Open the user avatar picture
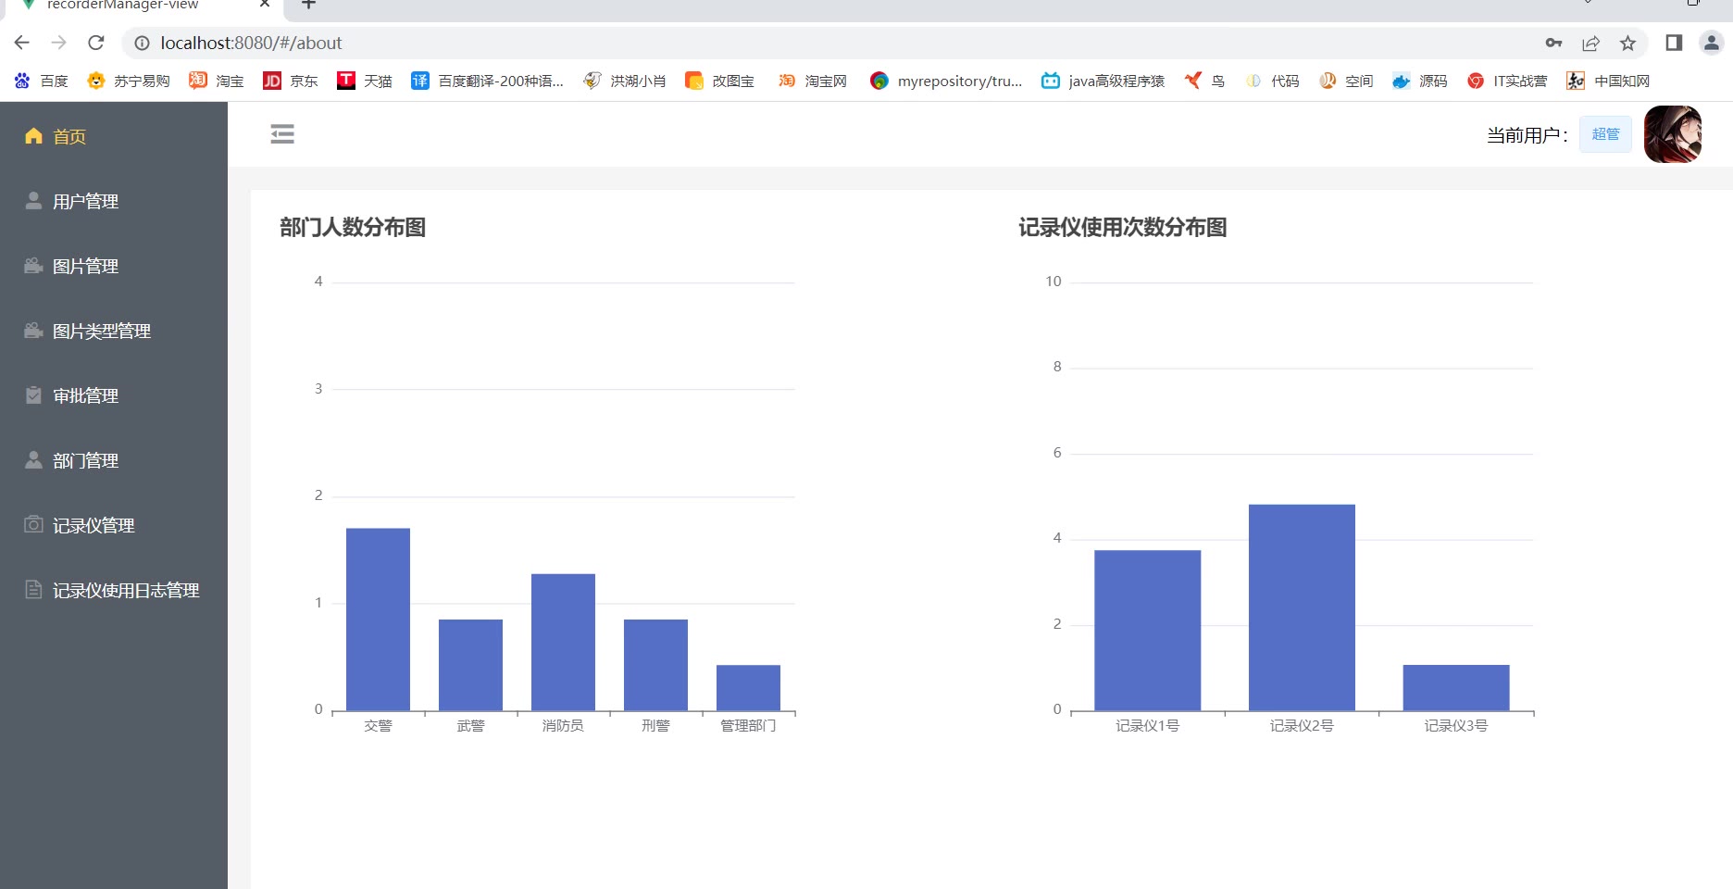This screenshot has height=889, width=1733. pyautogui.click(x=1673, y=134)
